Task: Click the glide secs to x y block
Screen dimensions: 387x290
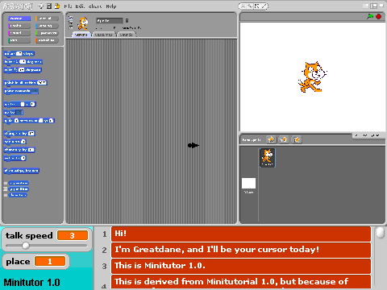Action: [29, 121]
